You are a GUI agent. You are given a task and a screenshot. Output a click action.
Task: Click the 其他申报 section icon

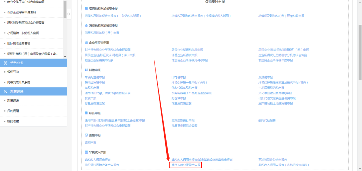pyautogui.click(x=86, y=70)
